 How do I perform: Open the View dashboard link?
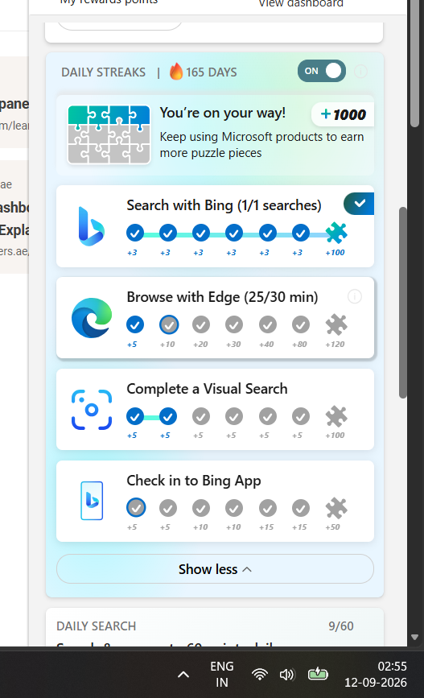pyautogui.click(x=301, y=3)
